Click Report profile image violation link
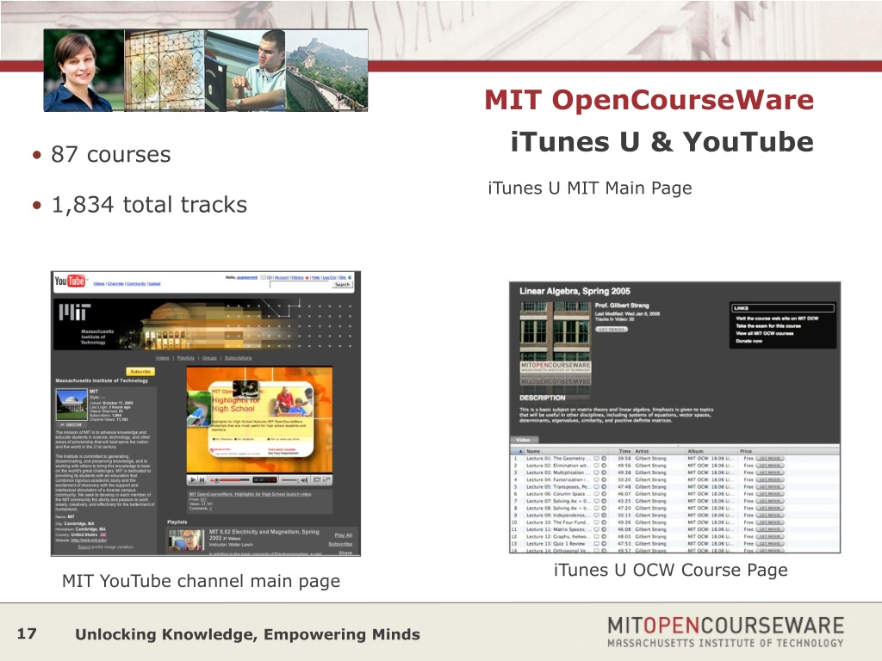 105,547
